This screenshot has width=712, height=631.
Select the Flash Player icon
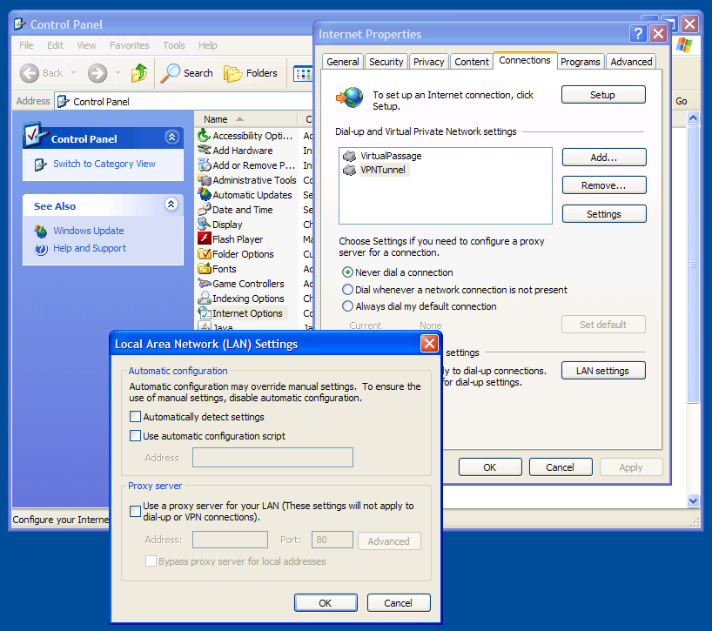click(205, 239)
